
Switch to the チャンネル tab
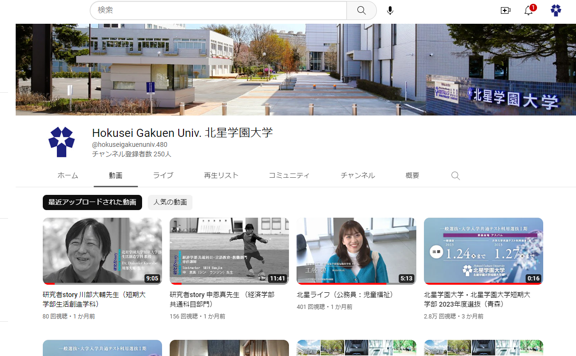[358, 175]
